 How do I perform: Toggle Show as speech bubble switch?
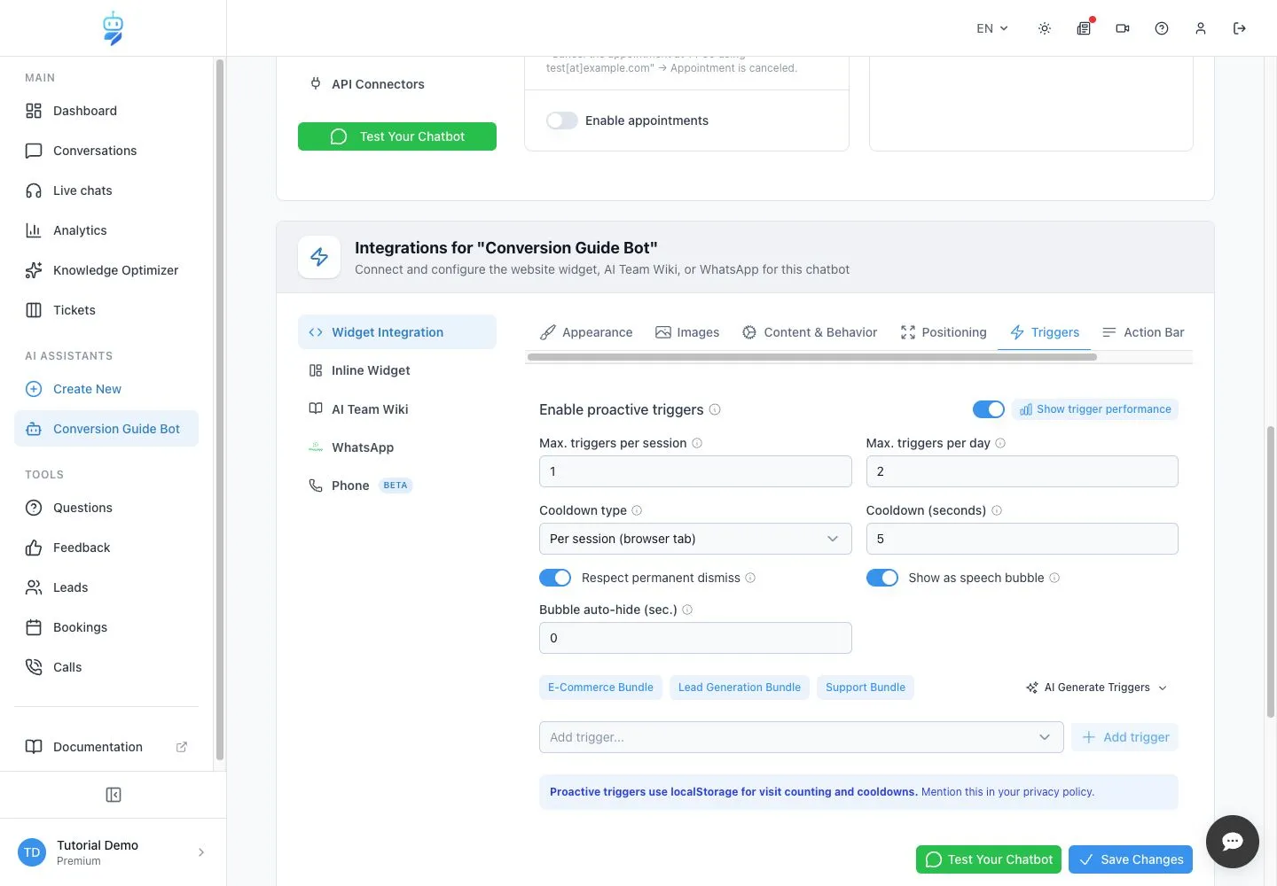(x=882, y=578)
